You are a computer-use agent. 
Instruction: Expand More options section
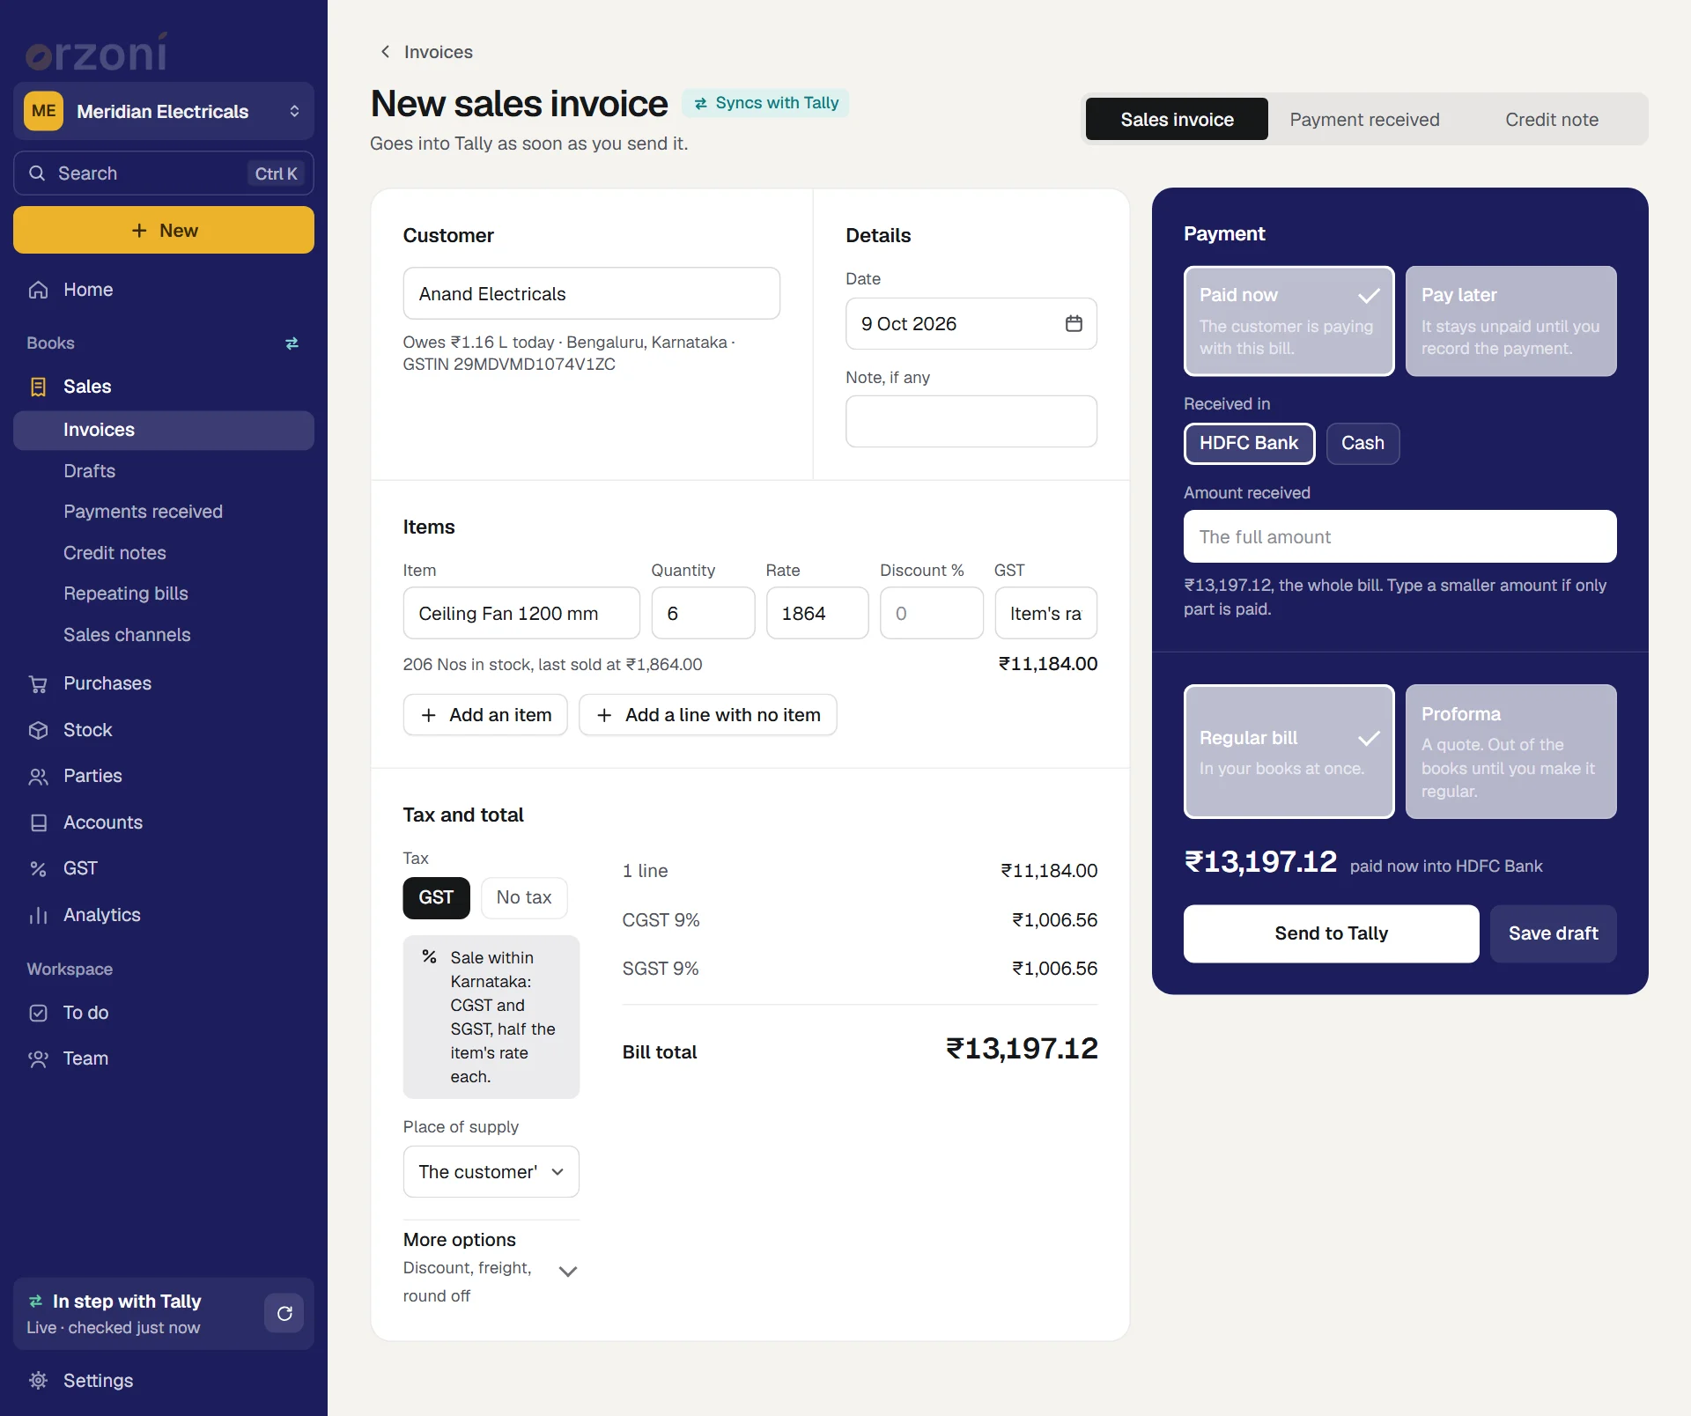pos(491,1267)
